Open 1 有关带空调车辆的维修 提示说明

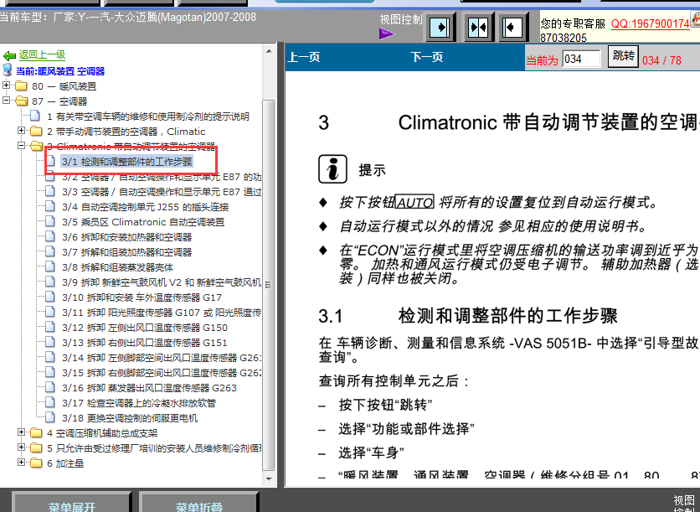(x=147, y=116)
